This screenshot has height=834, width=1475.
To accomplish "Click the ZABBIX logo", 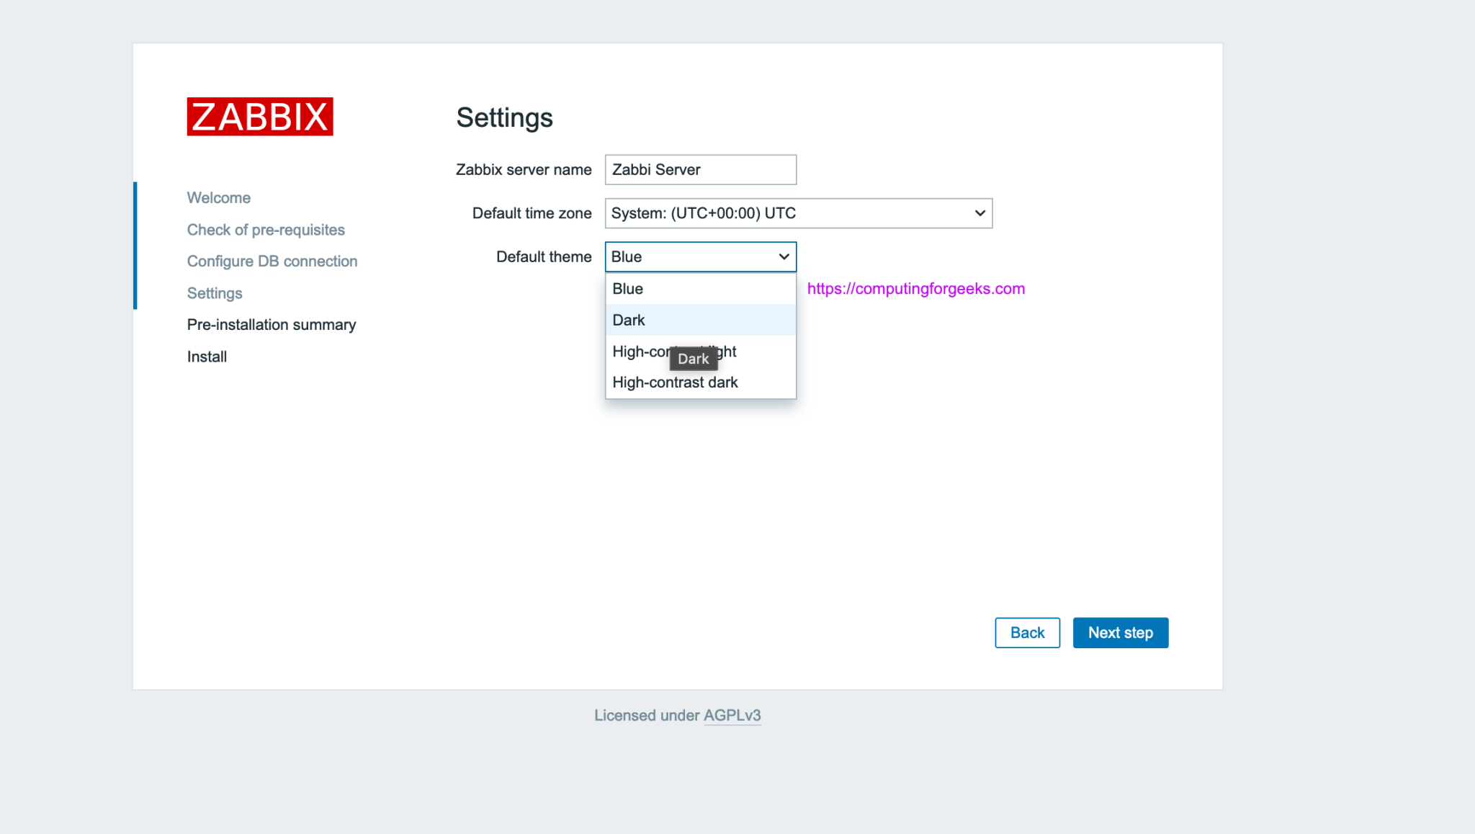I will (x=260, y=116).
